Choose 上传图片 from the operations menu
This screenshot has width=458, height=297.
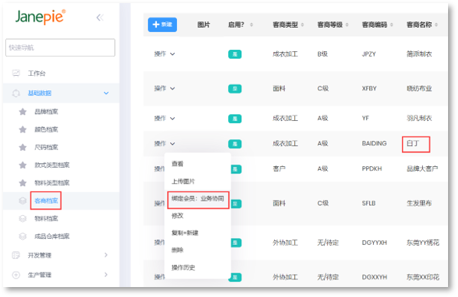[x=183, y=181]
